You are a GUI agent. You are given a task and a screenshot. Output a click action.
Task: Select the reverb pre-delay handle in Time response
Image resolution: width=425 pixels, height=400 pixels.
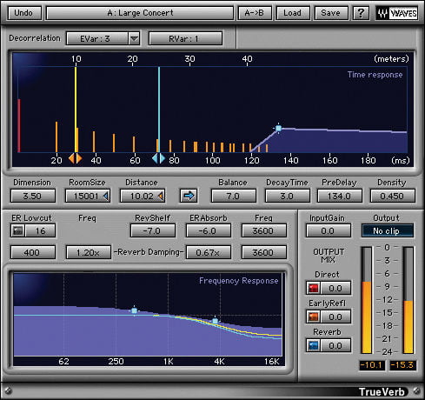pos(278,128)
